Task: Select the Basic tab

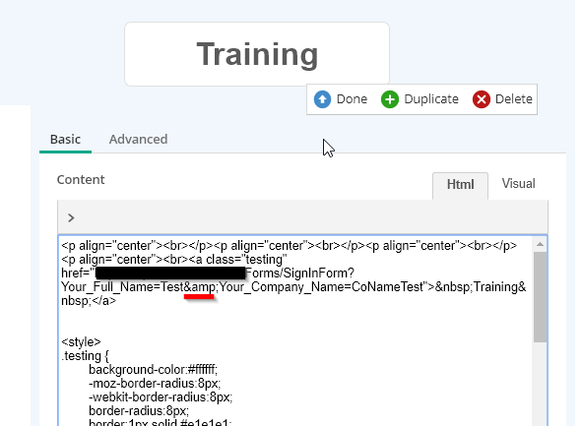Action: [x=65, y=139]
